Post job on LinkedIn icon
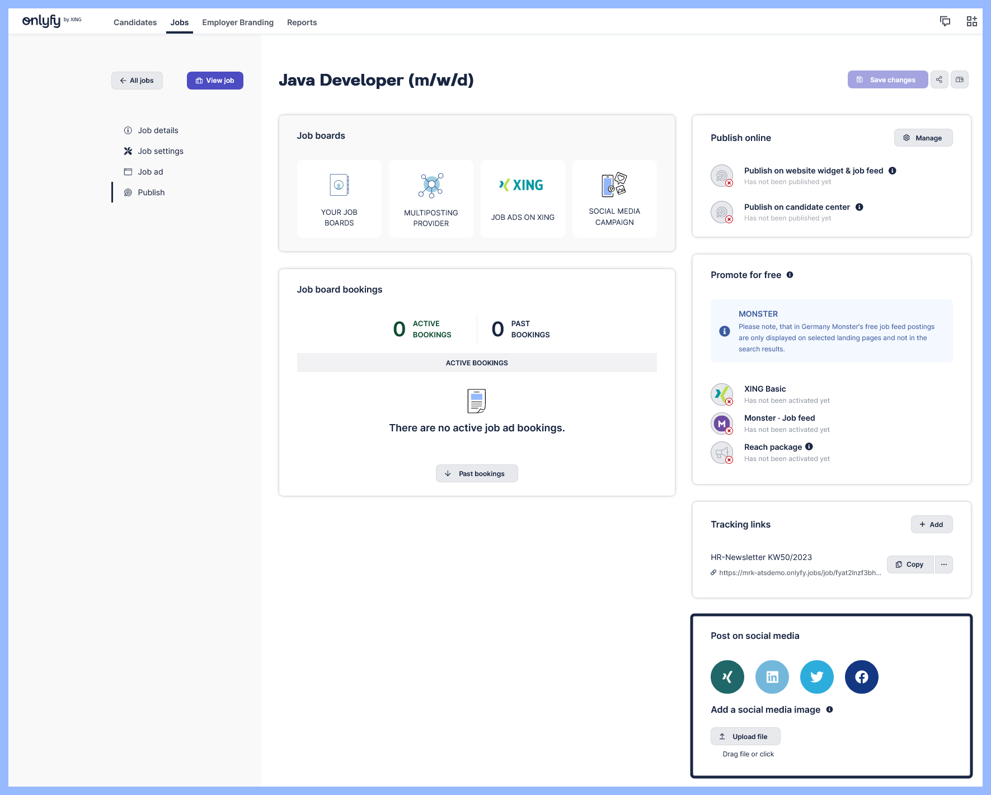The height and width of the screenshot is (795, 991). 772,677
